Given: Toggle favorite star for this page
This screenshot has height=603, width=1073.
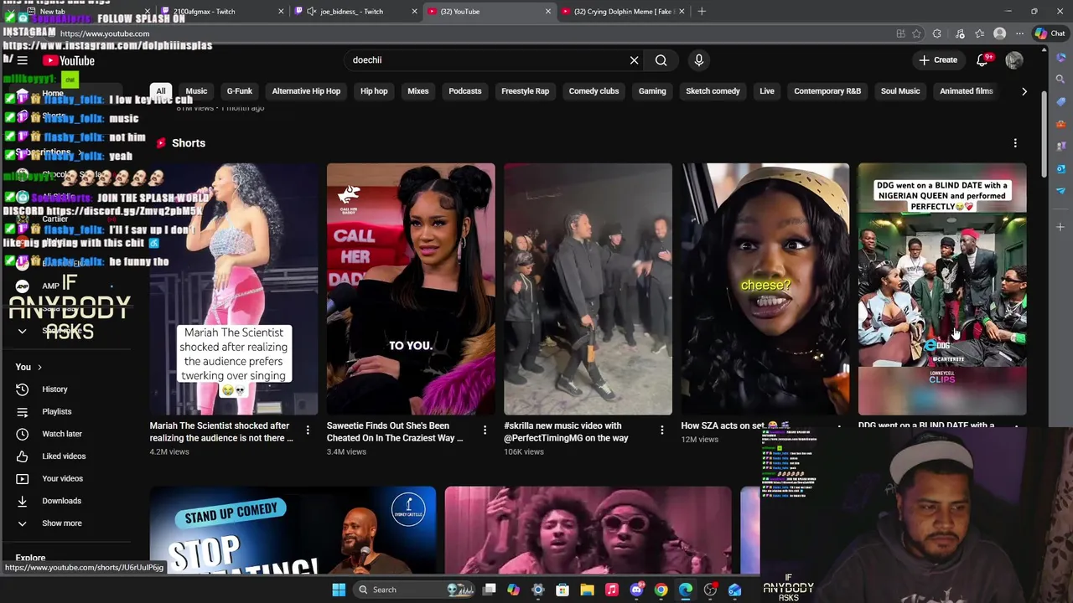Looking at the screenshot, I should pyautogui.click(x=917, y=33).
